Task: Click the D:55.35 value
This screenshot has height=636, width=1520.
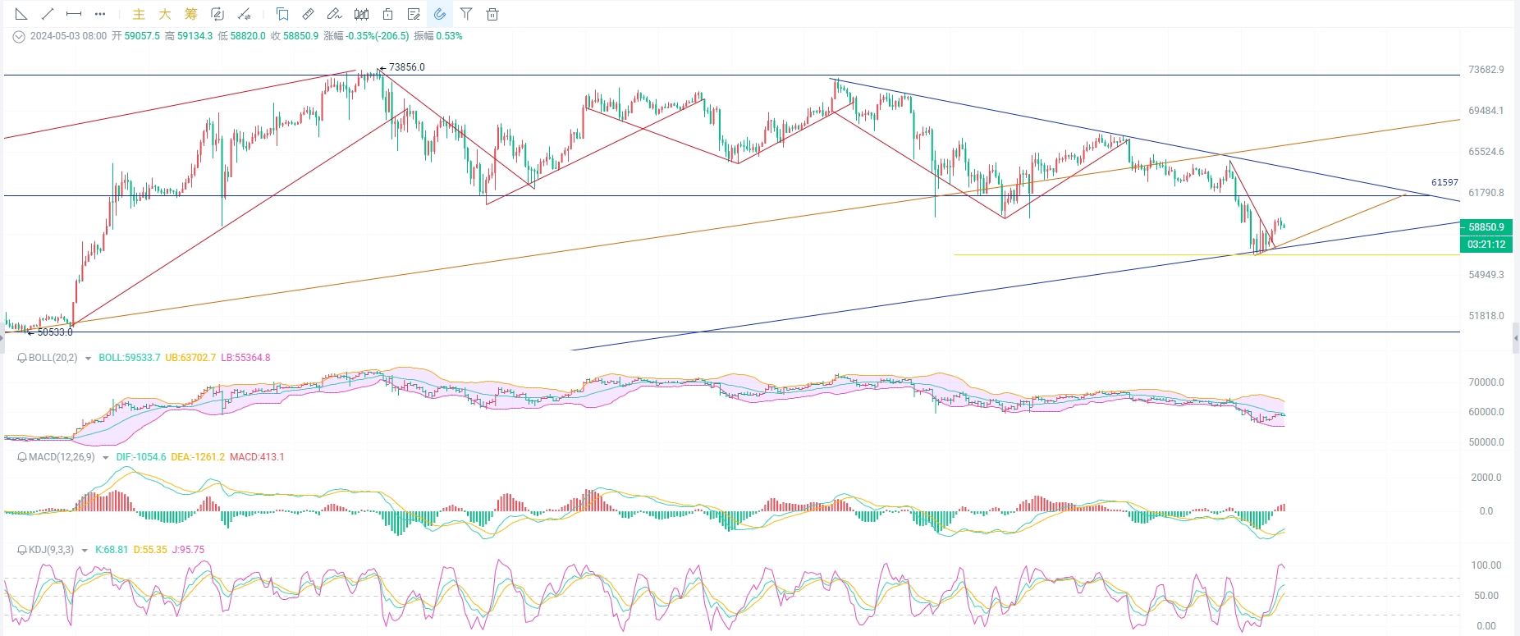Action: coord(150,550)
